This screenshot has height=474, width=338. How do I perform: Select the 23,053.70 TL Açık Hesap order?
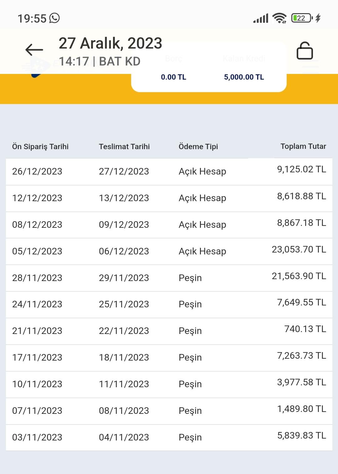(169, 251)
